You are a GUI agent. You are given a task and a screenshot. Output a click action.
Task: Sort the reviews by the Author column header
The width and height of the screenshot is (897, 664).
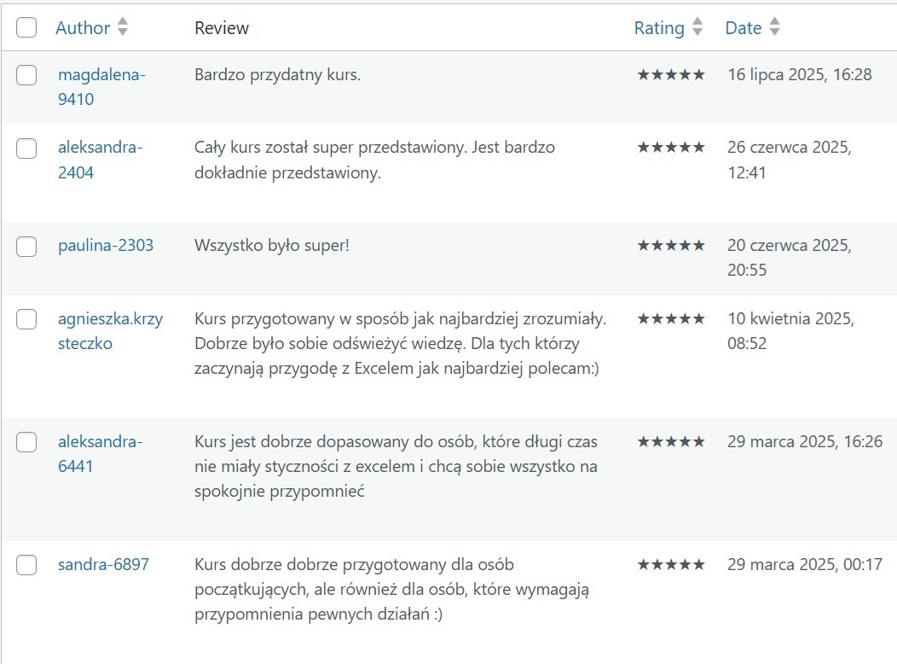pyautogui.click(x=83, y=28)
